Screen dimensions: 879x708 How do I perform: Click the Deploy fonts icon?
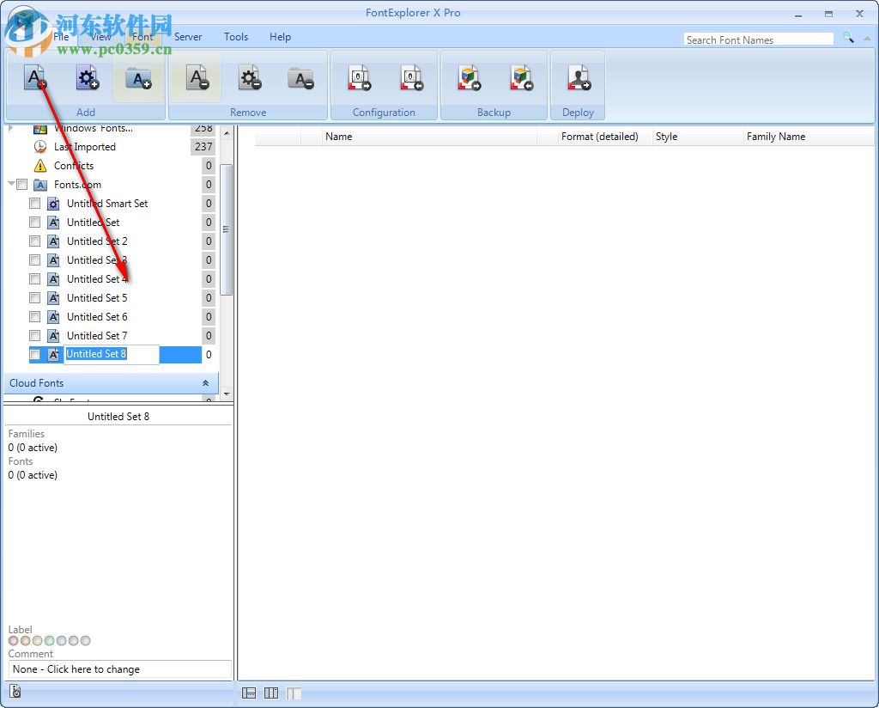coord(578,77)
